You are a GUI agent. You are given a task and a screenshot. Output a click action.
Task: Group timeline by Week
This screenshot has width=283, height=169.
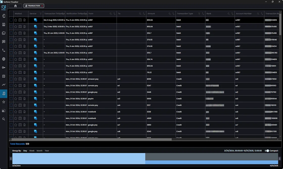tap(32, 151)
